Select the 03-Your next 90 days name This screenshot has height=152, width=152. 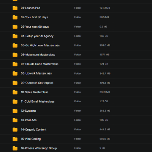[35, 27]
